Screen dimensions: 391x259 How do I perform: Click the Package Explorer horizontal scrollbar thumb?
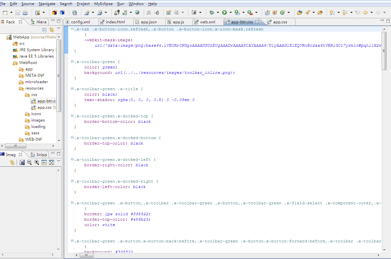click(x=16, y=146)
